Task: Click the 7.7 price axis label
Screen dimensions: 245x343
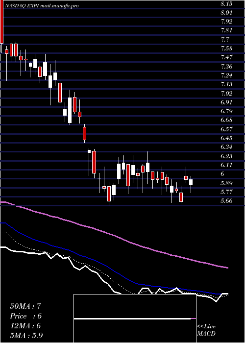Action: 225,40
